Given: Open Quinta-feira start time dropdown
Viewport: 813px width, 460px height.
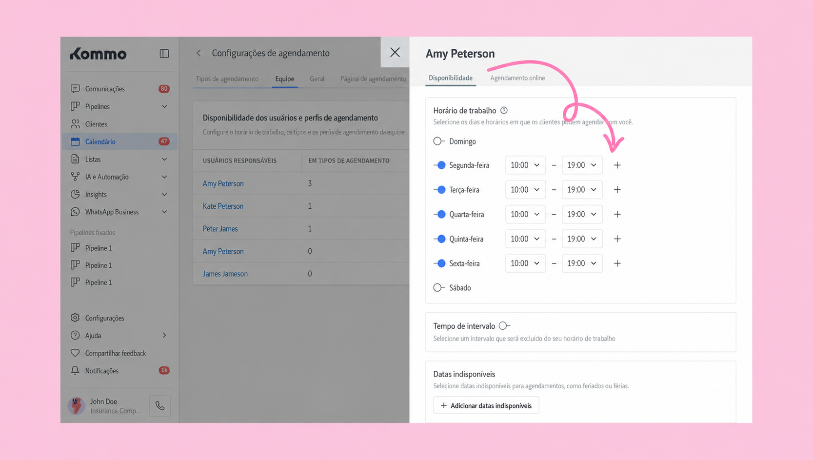Looking at the screenshot, I should 525,239.
